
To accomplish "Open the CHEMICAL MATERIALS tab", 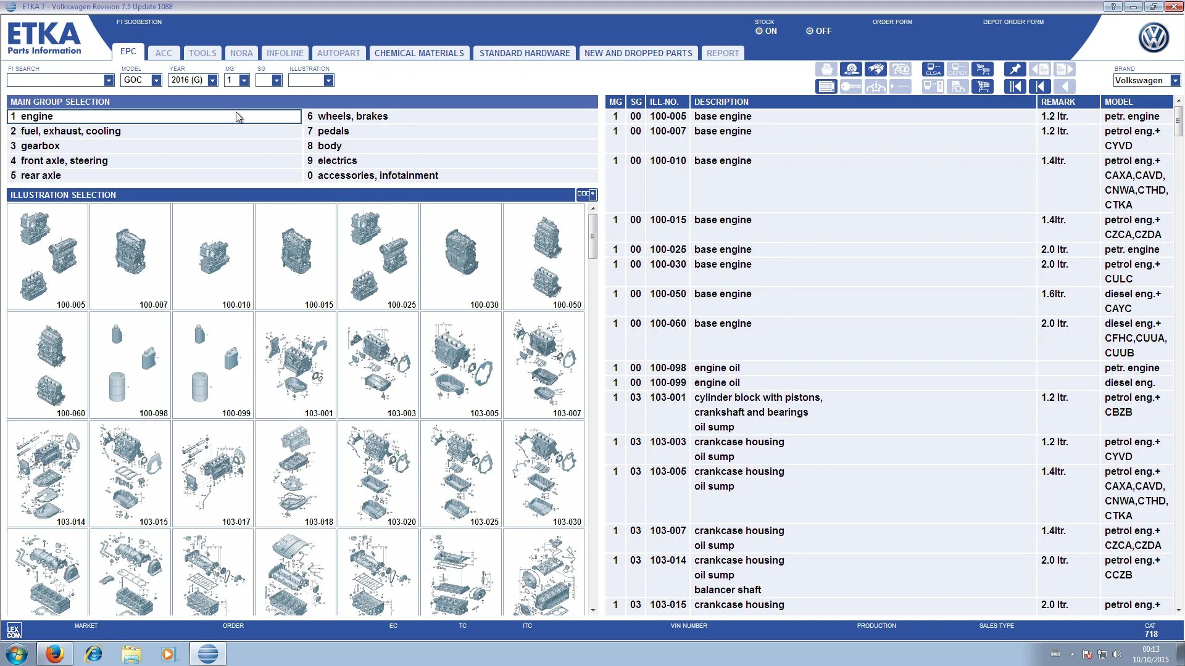I will (419, 53).
